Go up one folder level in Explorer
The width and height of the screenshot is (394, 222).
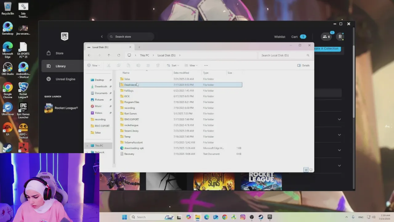click(109, 55)
